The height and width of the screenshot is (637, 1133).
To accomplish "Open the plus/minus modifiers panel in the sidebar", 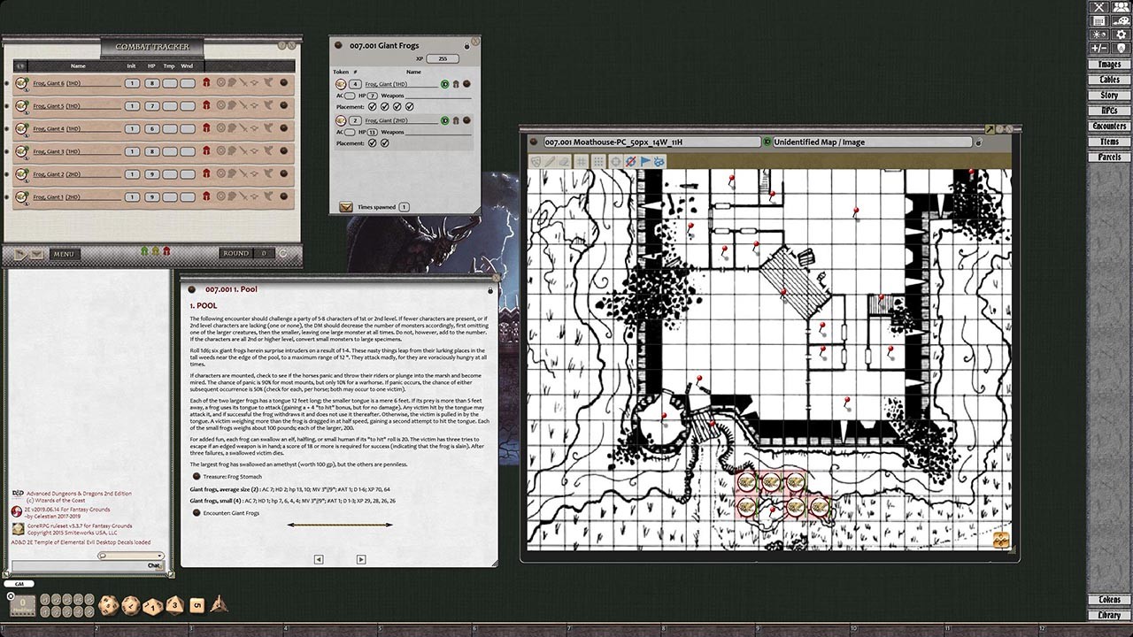I will coord(1099,48).
